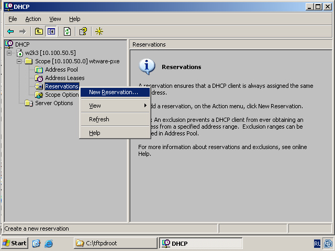335x251 pixels.
Task: Open the Help toolbar icon
Action: click(x=83, y=31)
